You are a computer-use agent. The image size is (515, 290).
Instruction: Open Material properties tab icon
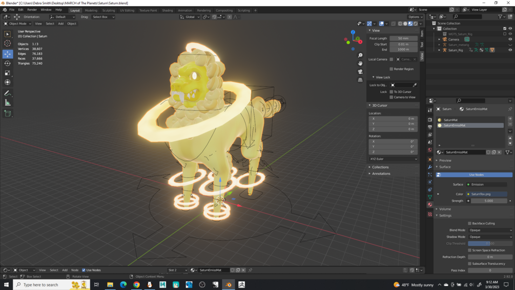(x=430, y=204)
